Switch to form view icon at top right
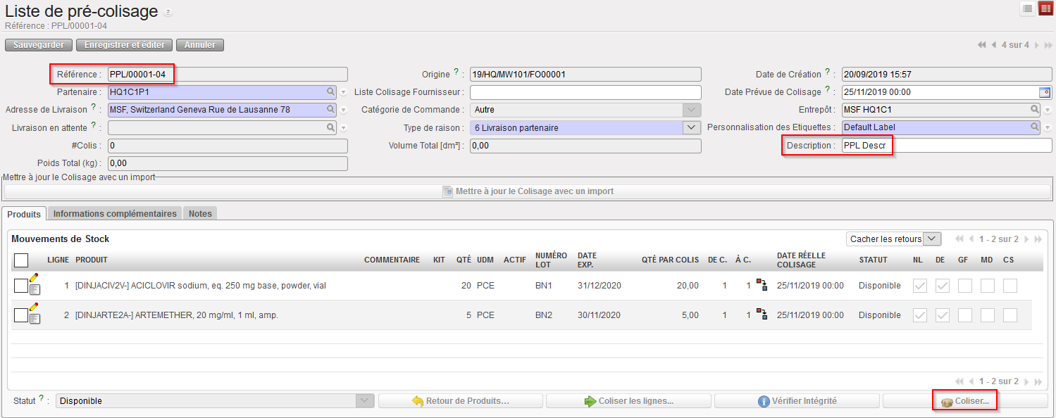The image size is (1056, 418). pyautogui.click(x=1045, y=9)
